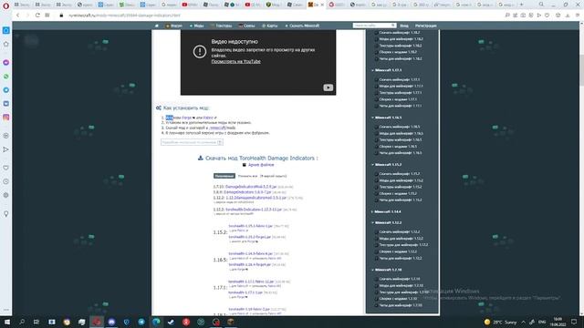The height and width of the screenshot is (328, 584).
Task: Open Discord from the taskbar
Action: (111, 322)
